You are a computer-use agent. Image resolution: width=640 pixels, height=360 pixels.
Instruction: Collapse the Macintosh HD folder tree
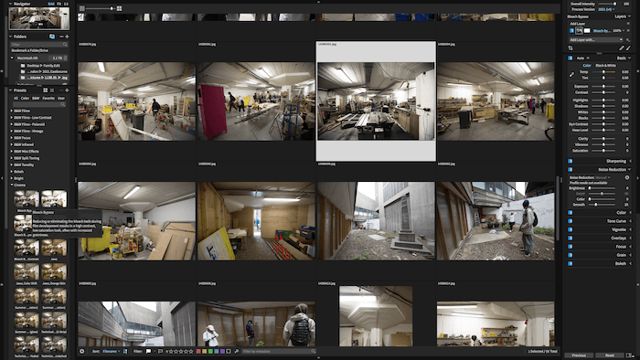12,58
